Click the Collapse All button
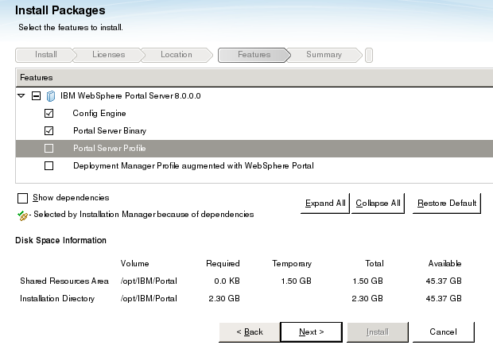The width and height of the screenshot is (493, 349). tap(378, 204)
